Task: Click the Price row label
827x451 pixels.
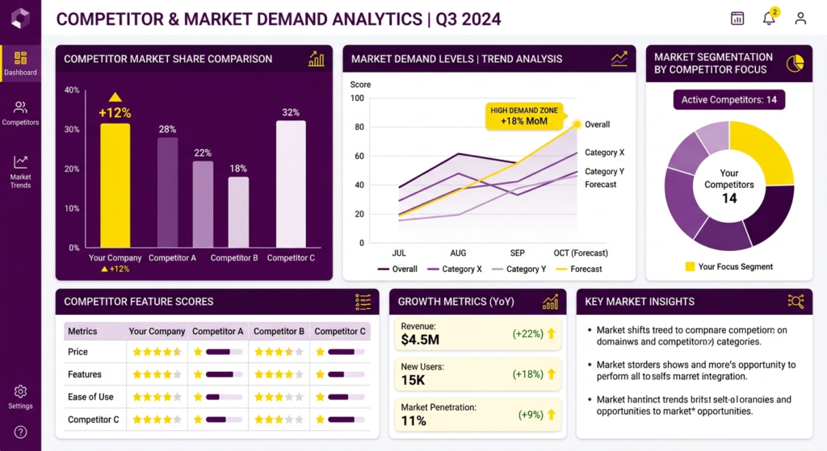Action: click(x=78, y=352)
